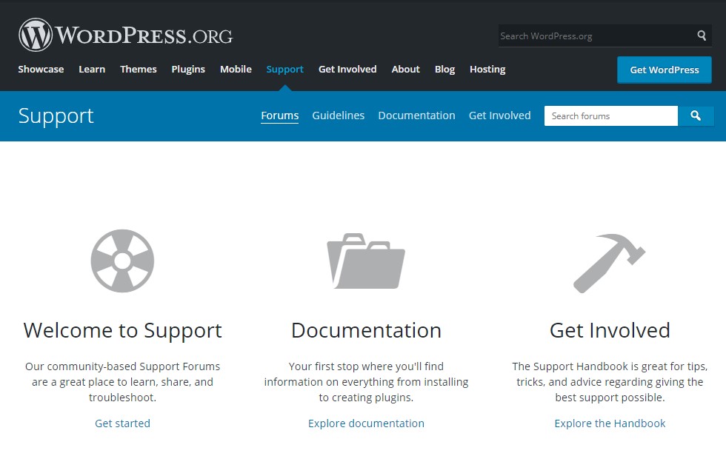The image size is (726, 459).
Task: Open the Mobile menu item
Action: point(236,70)
